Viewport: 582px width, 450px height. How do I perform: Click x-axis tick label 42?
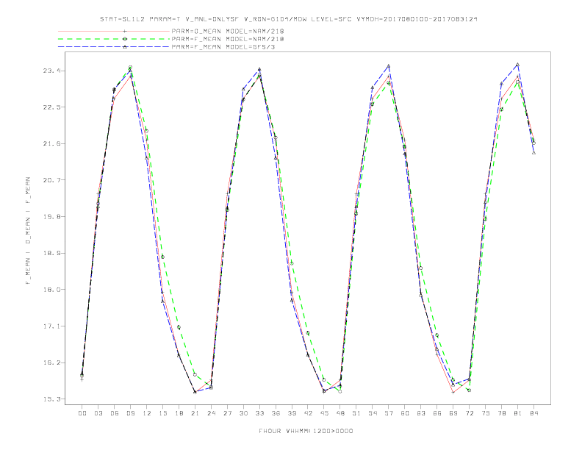click(308, 413)
